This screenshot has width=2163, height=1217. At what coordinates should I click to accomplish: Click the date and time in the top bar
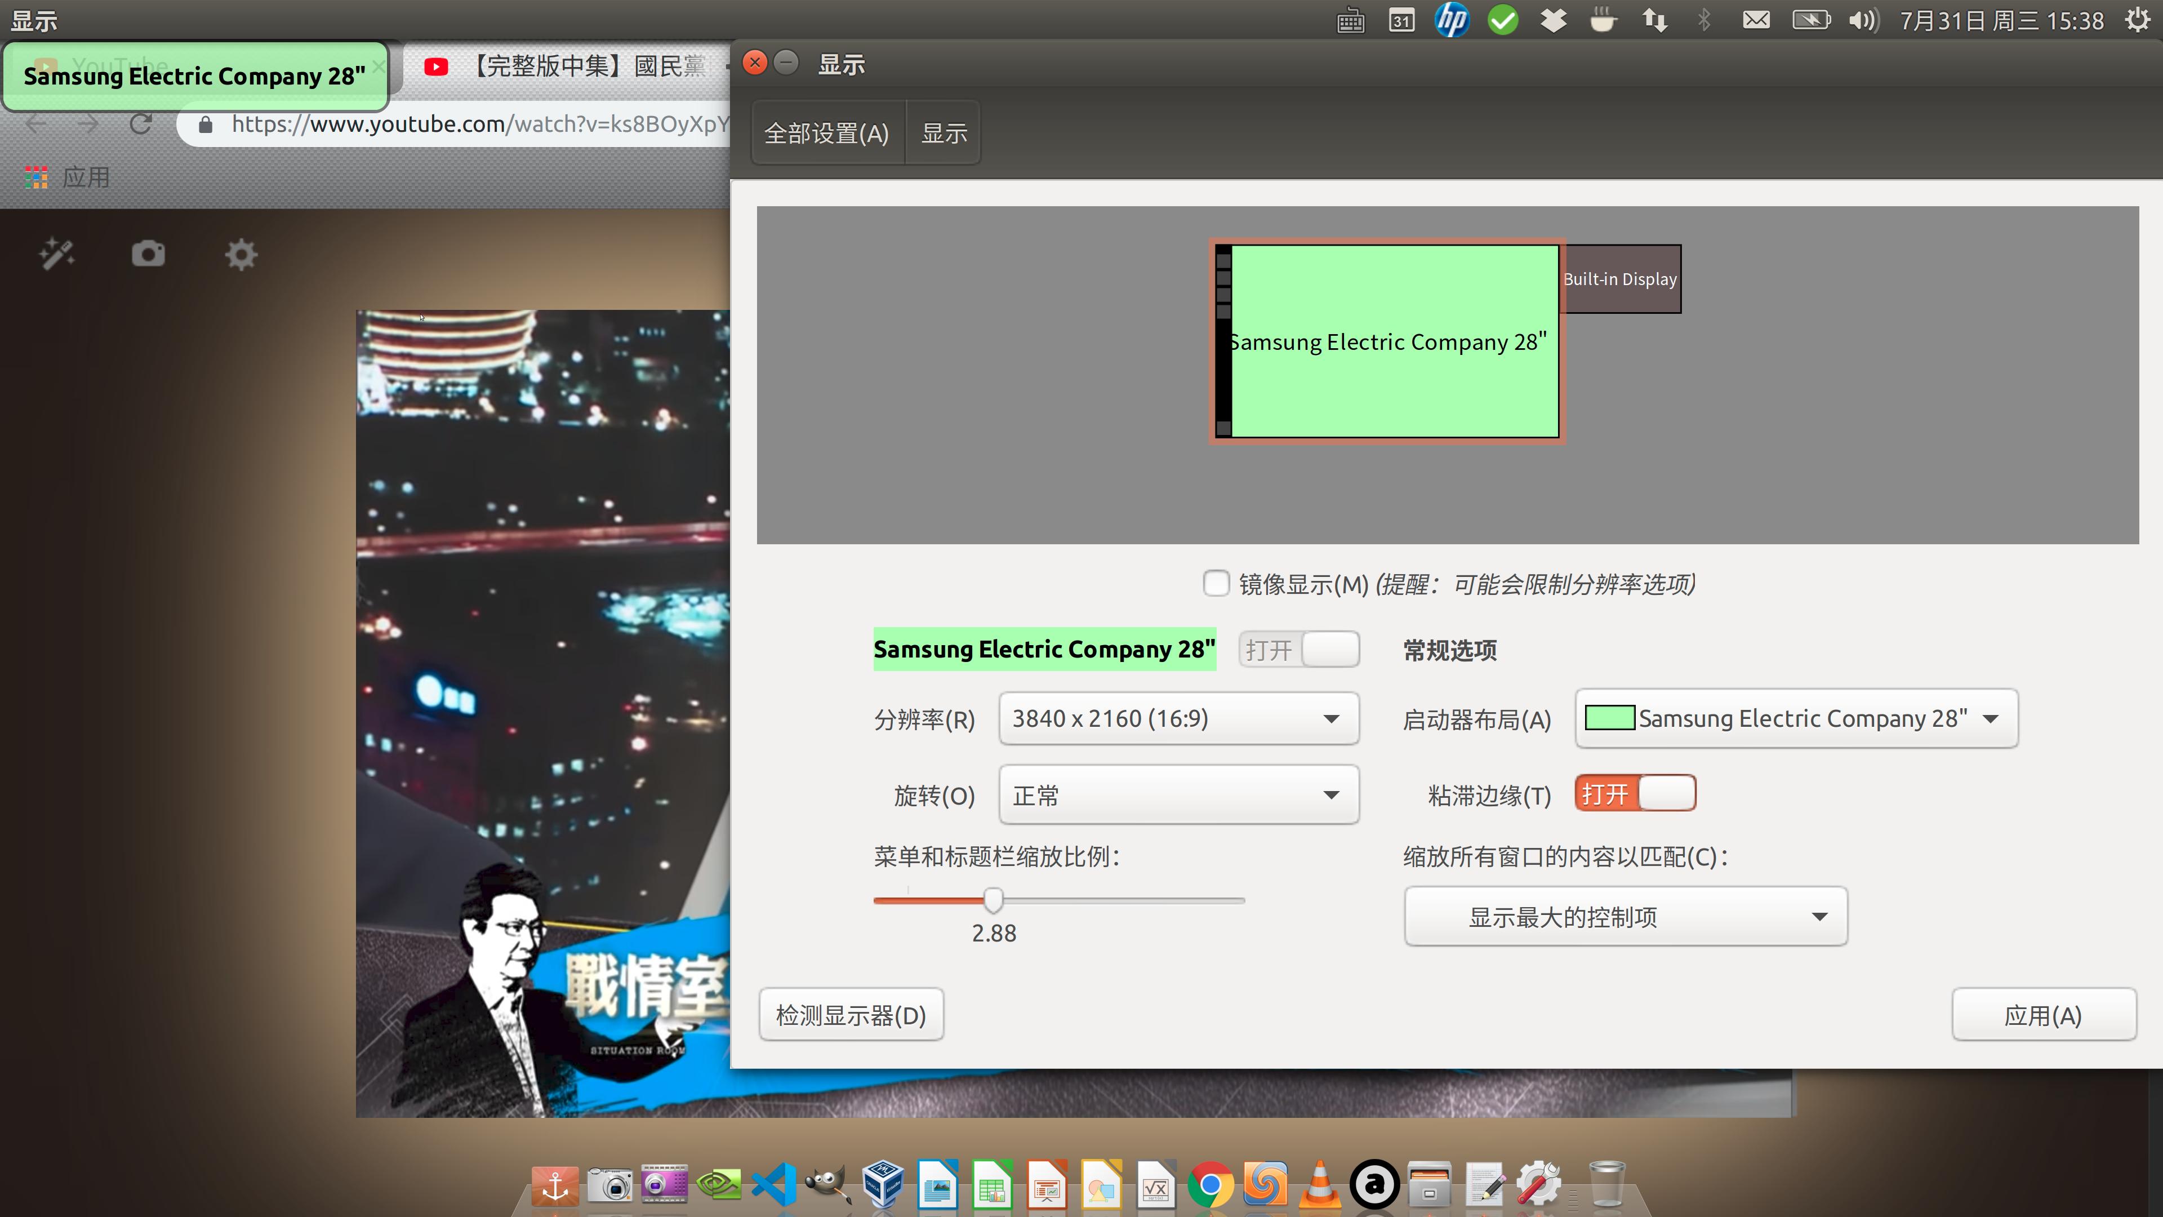2002,20
